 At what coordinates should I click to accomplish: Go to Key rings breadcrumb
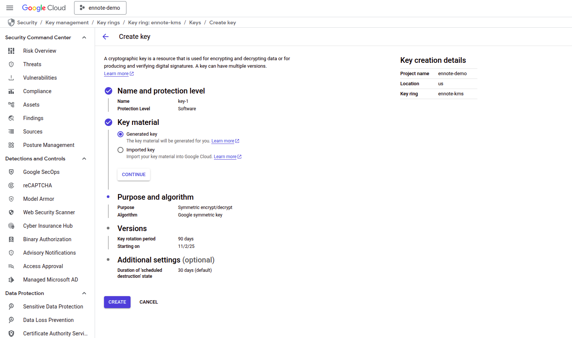click(x=108, y=22)
